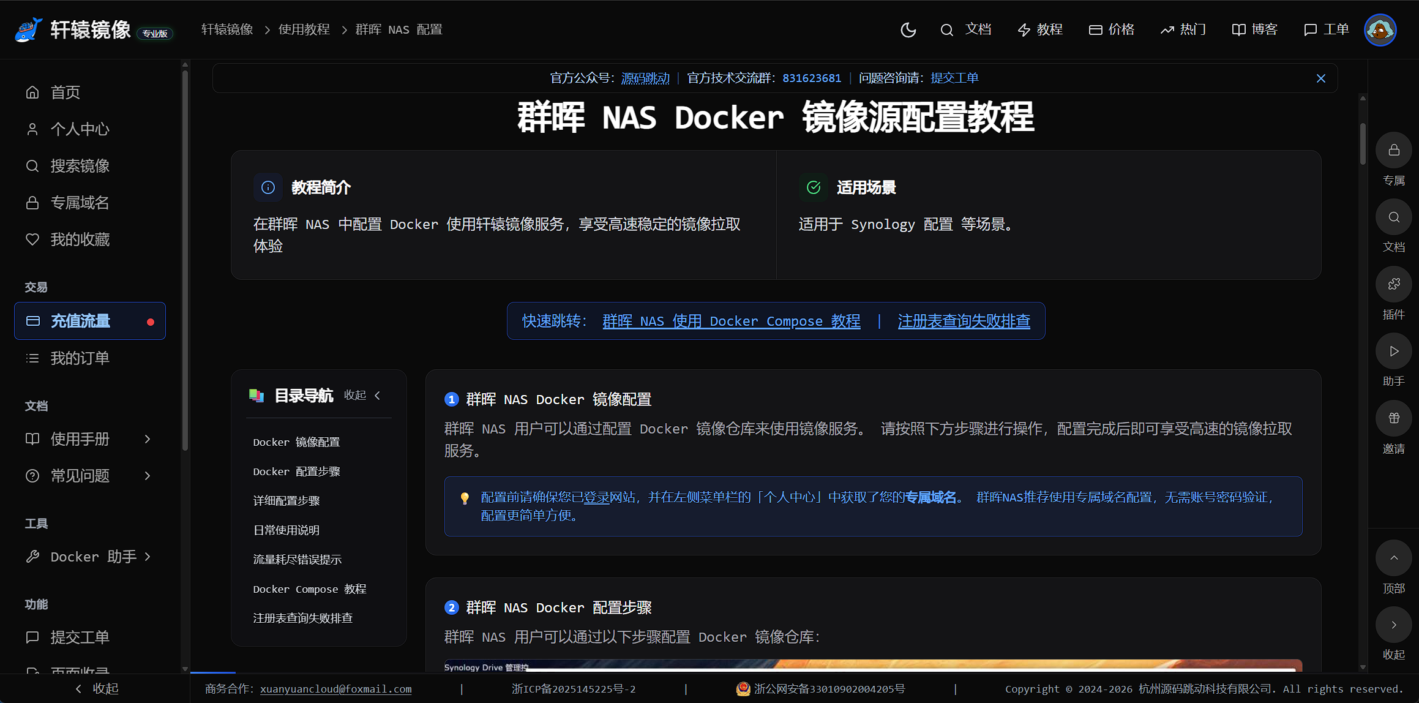
Task: Open the 教程 header menu item
Action: click(x=1040, y=29)
